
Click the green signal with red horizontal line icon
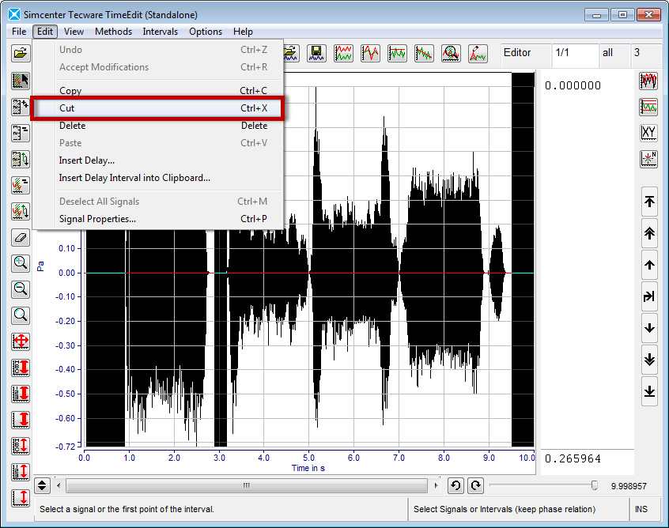(397, 54)
